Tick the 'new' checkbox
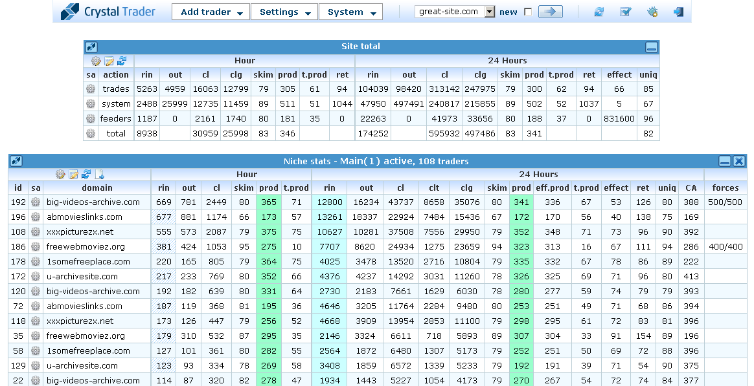754x386 pixels. click(x=527, y=12)
